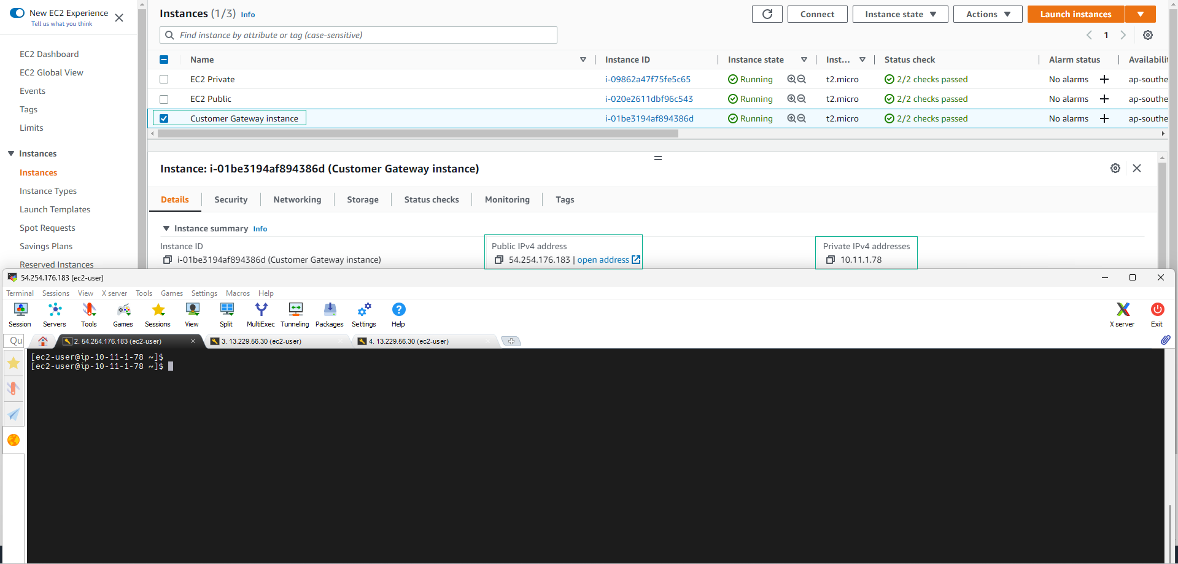
Task: Open the Launch instances arrow menu
Action: click(x=1141, y=14)
